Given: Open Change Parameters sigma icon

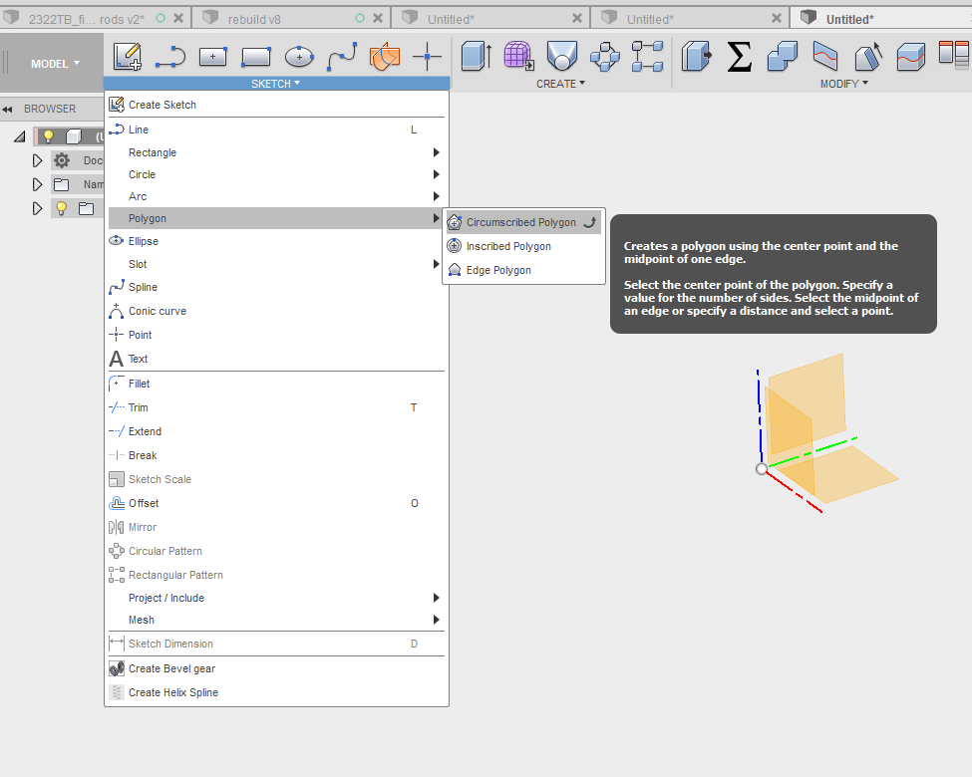Looking at the screenshot, I should (x=739, y=58).
